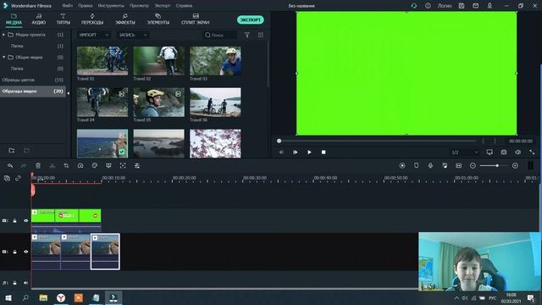Open the Импорт dropdown

pyautogui.click(x=93, y=35)
